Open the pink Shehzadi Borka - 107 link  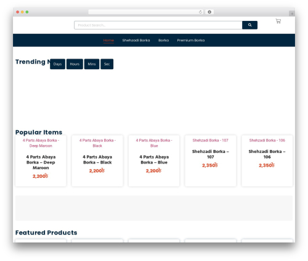point(210,140)
